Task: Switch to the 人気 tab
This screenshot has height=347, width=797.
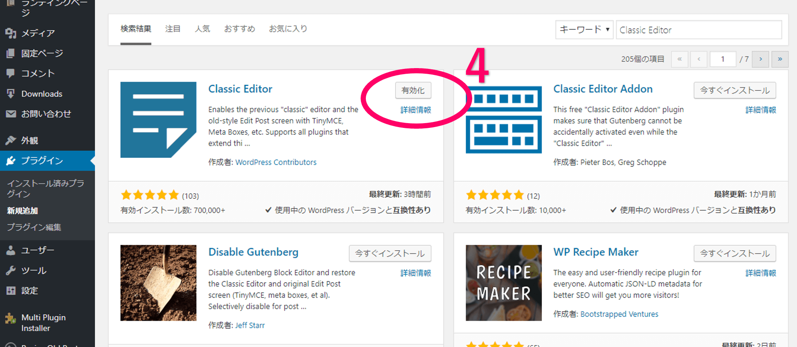Action: coord(202,29)
